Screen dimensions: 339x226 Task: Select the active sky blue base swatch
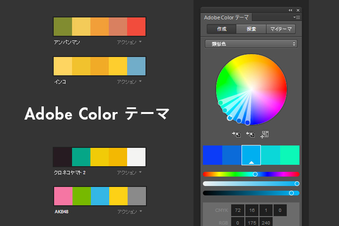pos(251,155)
